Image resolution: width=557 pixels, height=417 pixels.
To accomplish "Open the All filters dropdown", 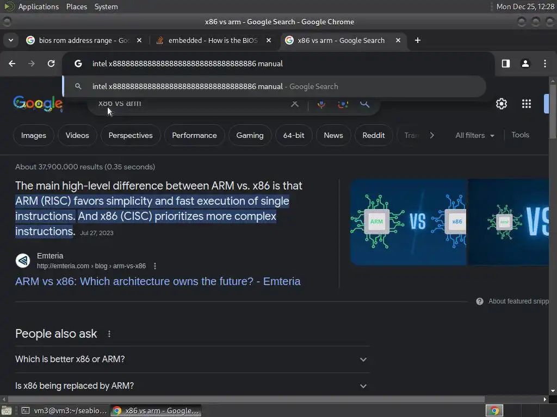I will 475,135.
